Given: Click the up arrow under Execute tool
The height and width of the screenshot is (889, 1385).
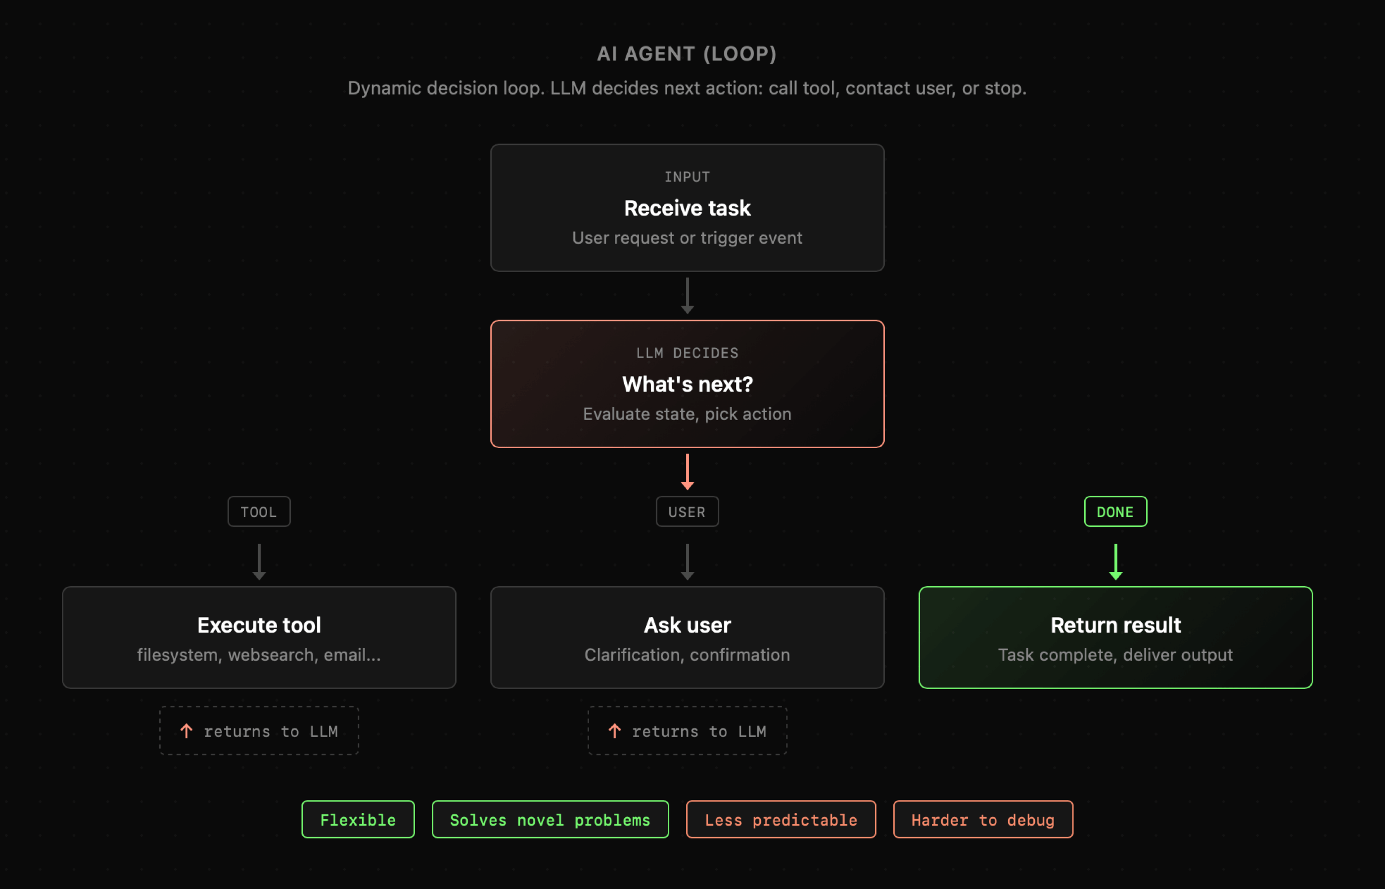Looking at the screenshot, I should 186,731.
